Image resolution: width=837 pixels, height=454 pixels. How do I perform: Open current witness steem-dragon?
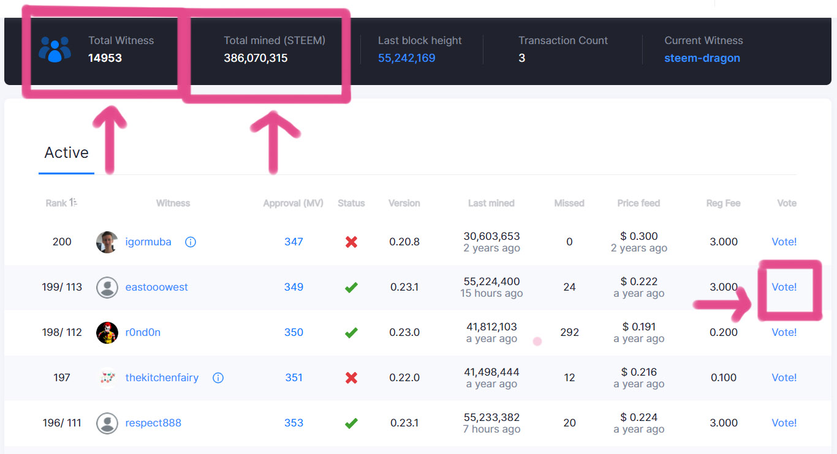tap(702, 58)
